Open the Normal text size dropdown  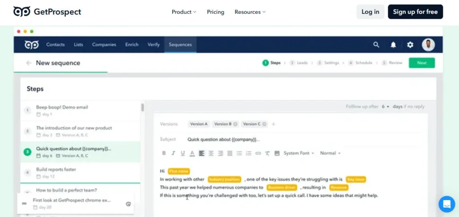tap(330, 153)
